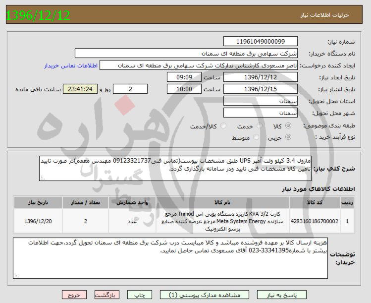Click the row number 1 cell
371x303 pixels.
347,221
